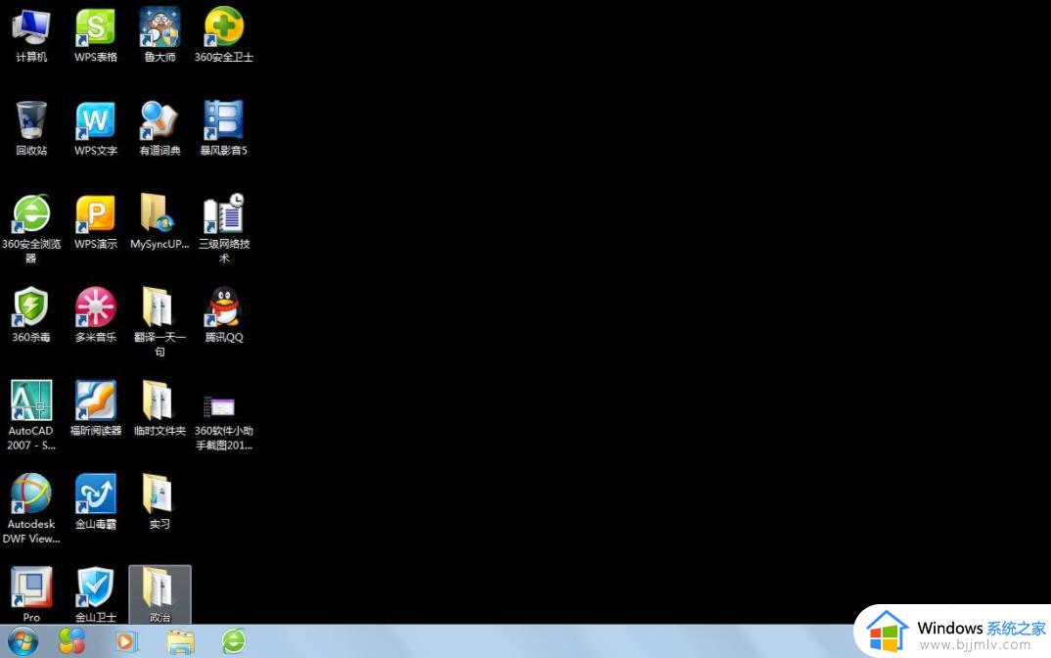Open the 计算机 desktop icon
This screenshot has width=1051, height=658.
31,35
